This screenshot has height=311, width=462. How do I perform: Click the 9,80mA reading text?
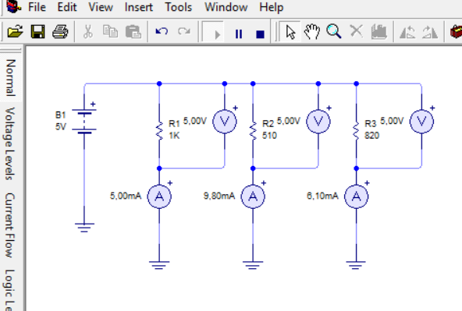click(x=219, y=196)
